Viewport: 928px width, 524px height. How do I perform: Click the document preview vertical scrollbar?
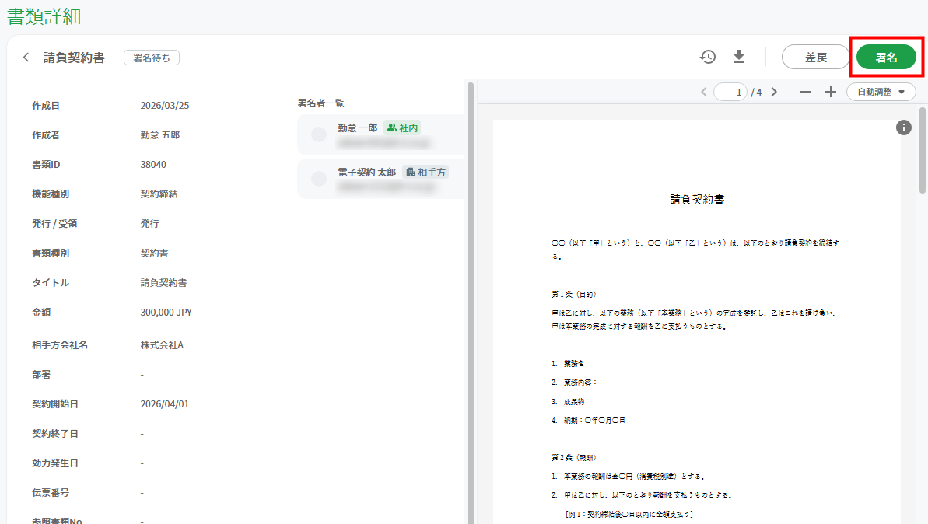[x=922, y=150]
